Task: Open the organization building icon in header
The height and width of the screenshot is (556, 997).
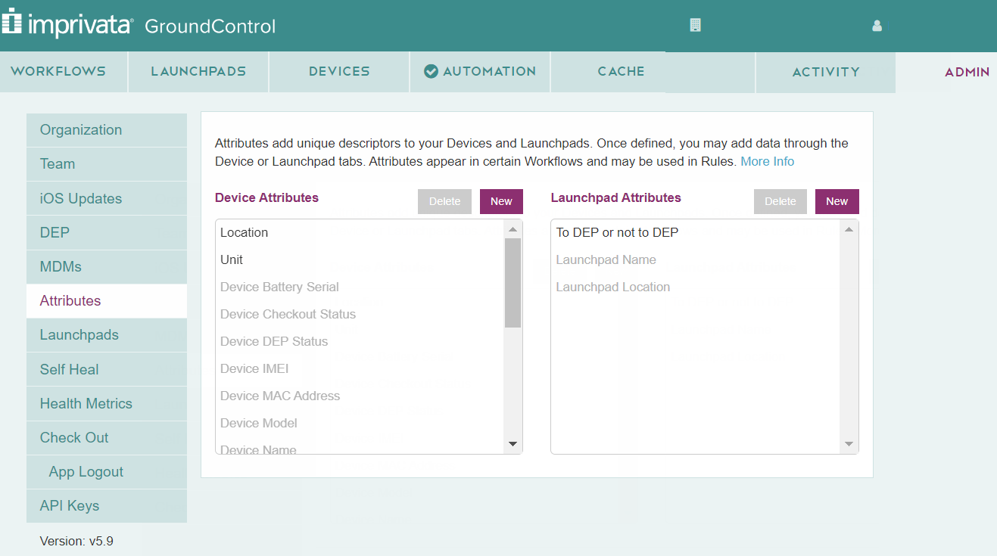Action: [x=695, y=25]
